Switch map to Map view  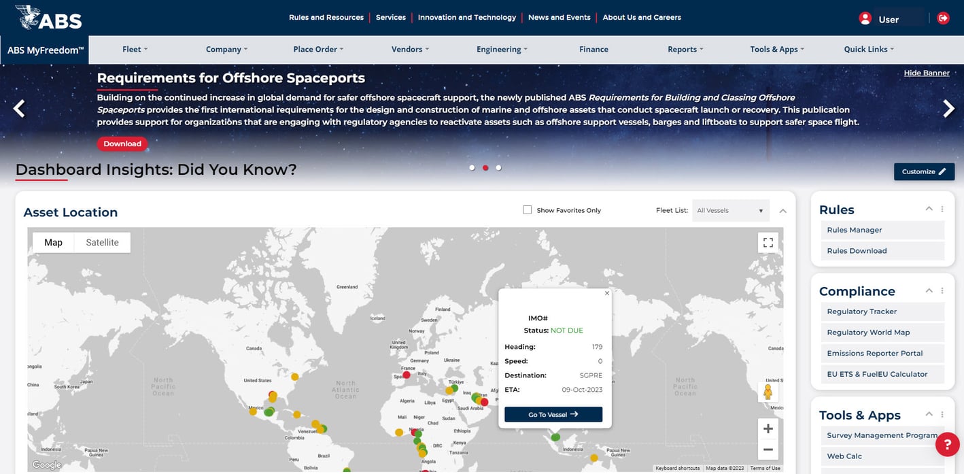point(53,243)
